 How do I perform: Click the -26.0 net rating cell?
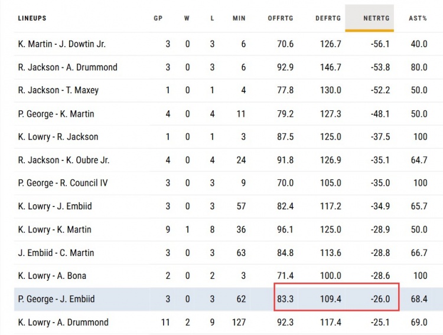tap(380, 299)
